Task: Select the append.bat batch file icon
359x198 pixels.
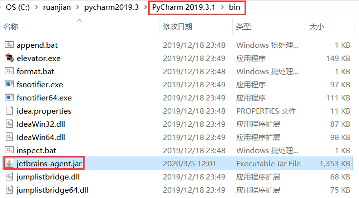Action: pos(9,45)
